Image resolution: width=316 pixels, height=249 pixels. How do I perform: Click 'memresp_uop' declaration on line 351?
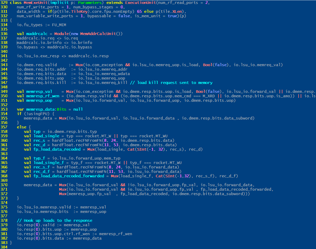pos(39,100)
